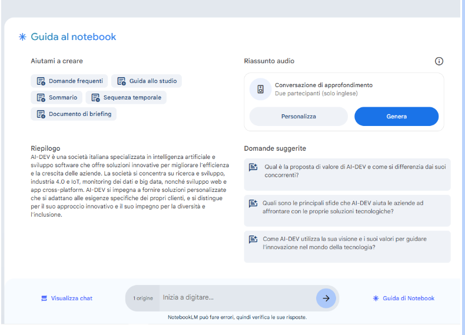Screen dimensions: 465x335
Task: Click the note icon on Documento di briefing
Action: pos(41,114)
